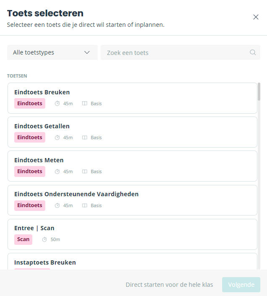
Task: Click the timer icon on Eindtoets Breuken
Action: 57,104
